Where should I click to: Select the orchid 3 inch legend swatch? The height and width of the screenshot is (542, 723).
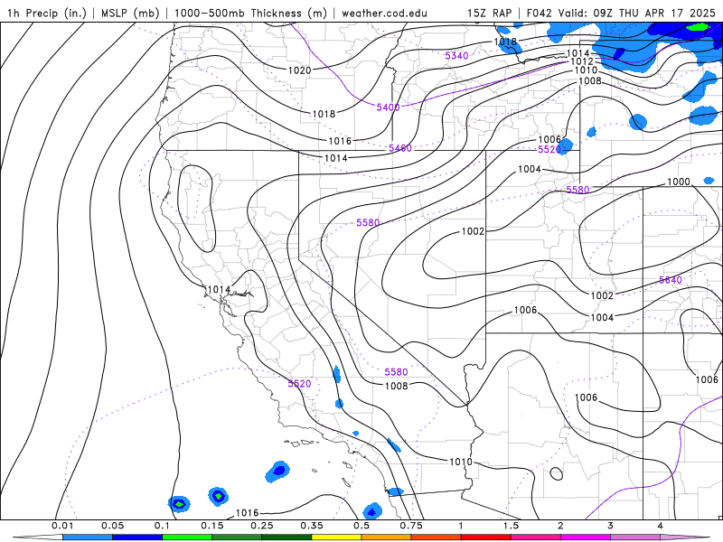tap(635, 537)
